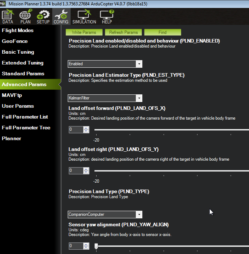Screen dimensions: 249x254
Task: Click PLND_LAND_OFS_Y value field
Action: coord(76,170)
